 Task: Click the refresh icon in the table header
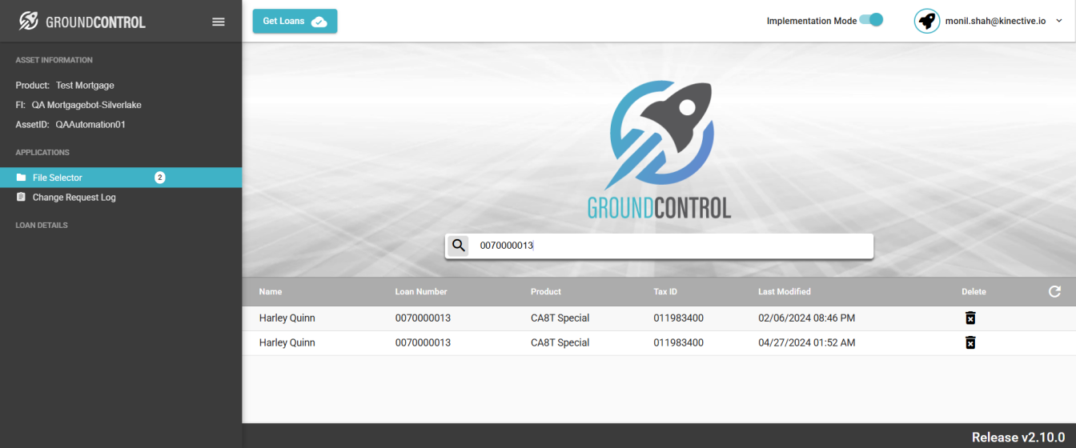pyautogui.click(x=1054, y=291)
